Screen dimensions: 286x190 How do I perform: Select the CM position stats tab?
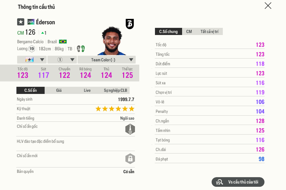(x=189, y=32)
